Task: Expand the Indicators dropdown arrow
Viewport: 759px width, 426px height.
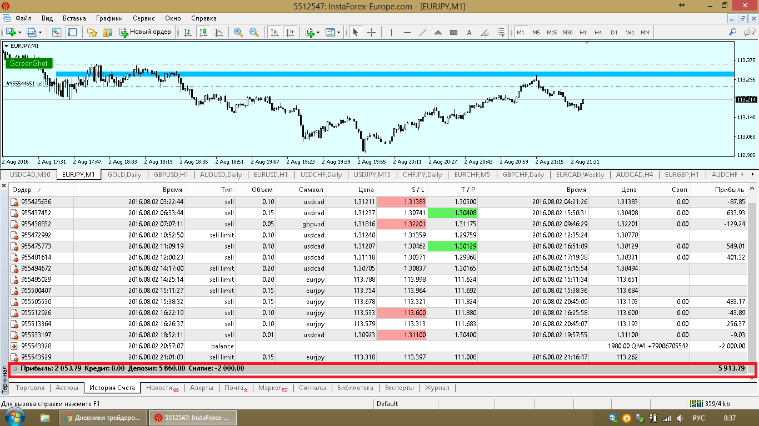Action: pyautogui.click(x=318, y=32)
